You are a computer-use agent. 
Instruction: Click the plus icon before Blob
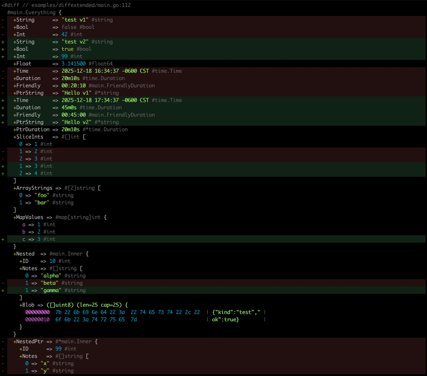tap(21, 305)
